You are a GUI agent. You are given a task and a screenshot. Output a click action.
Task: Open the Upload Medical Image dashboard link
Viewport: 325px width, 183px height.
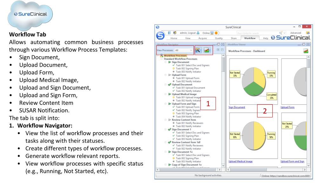tap(241, 161)
